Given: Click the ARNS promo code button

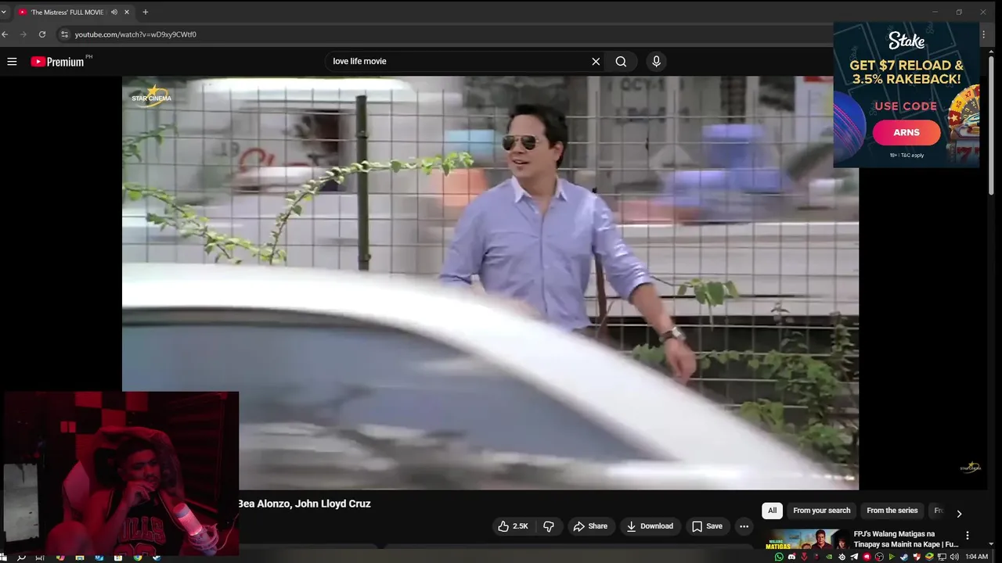Looking at the screenshot, I should point(906,132).
